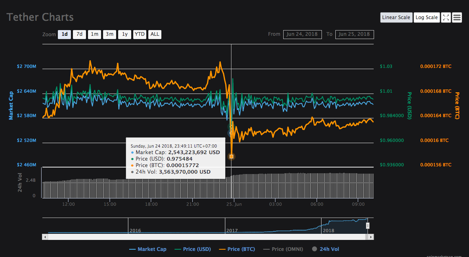
Task: Click the 18:00 time axis label
Action: 151,204
